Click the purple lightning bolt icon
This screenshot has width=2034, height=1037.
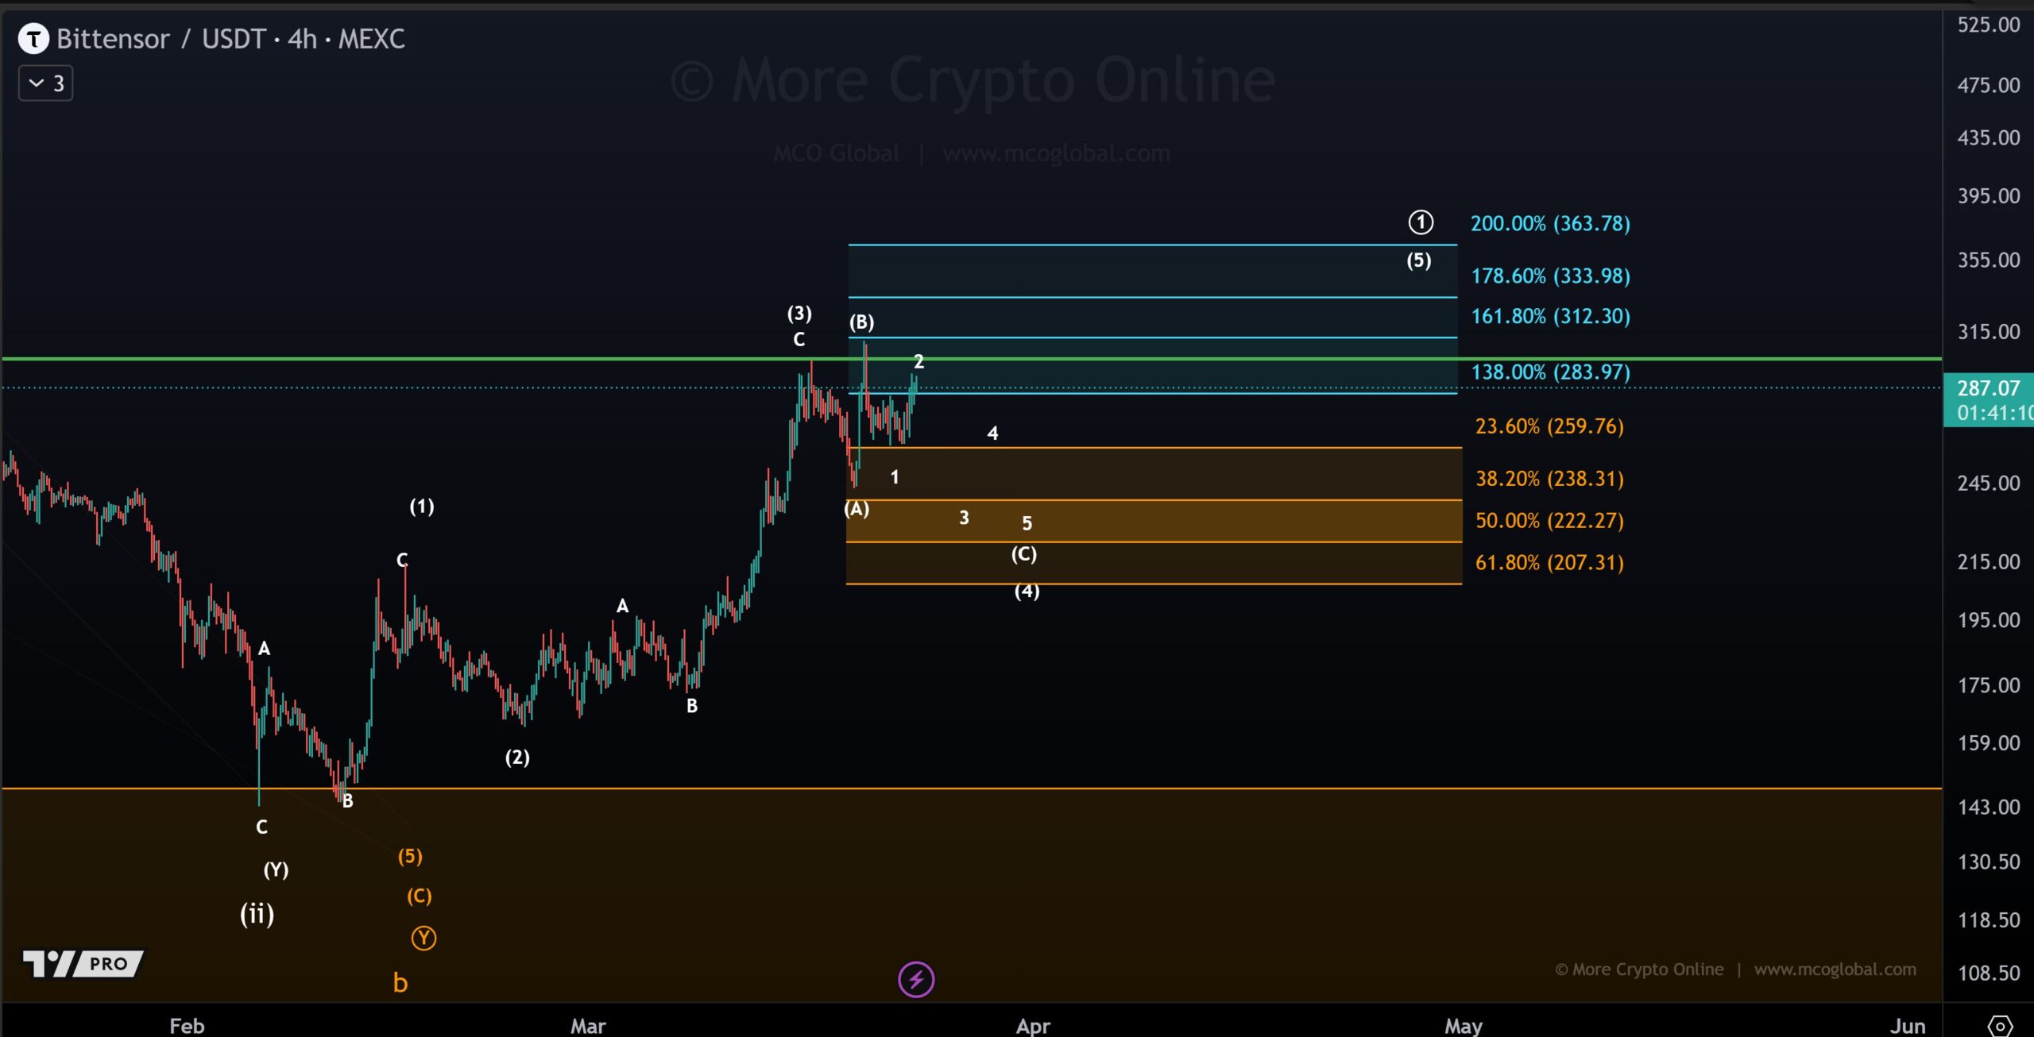[x=917, y=980]
